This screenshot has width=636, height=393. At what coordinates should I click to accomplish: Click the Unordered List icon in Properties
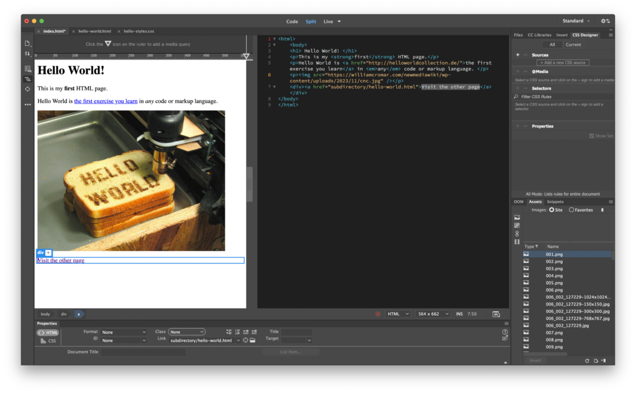pyautogui.click(x=229, y=332)
